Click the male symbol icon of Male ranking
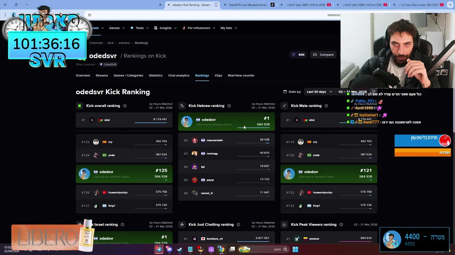This screenshot has height=255, width=455. click(x=284, y=106)
